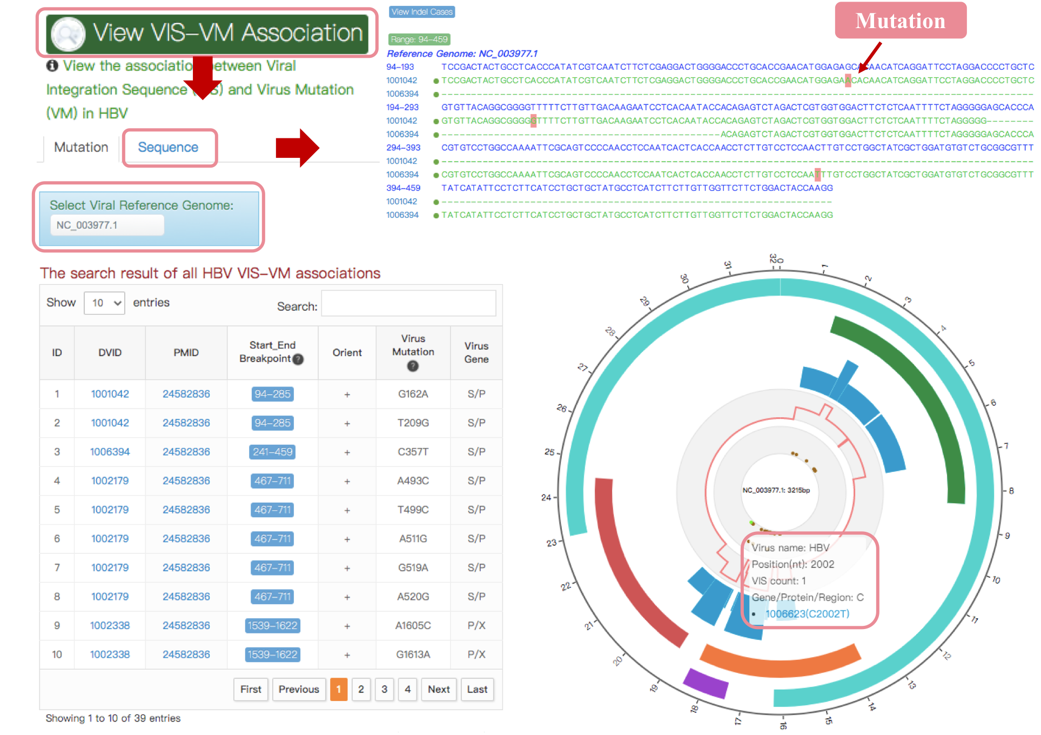Click the green dot beside 1001042 in the 94–193 block
The width and height of the screenshot is (1041, 735).
click(436, 81)
